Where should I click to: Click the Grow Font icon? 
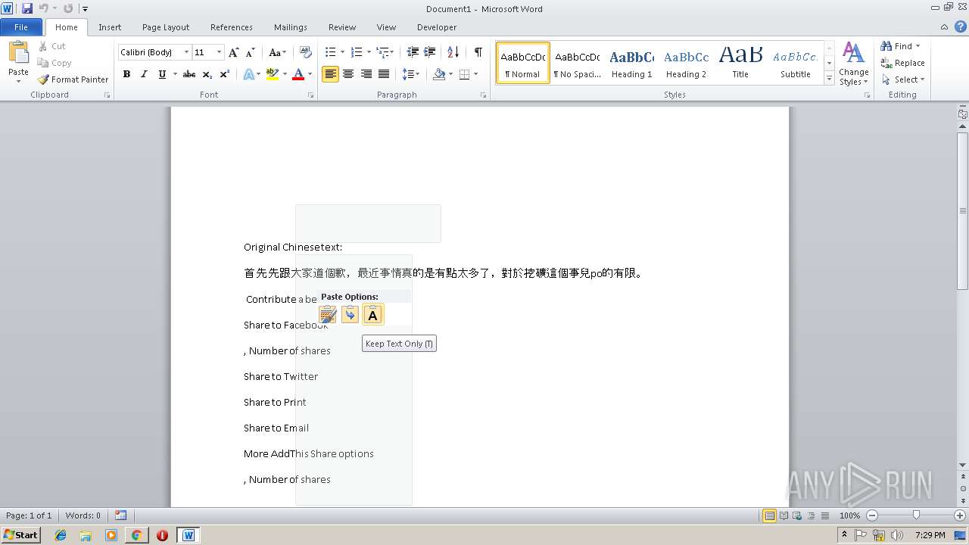pyautogui.click(x=233, y=52)
